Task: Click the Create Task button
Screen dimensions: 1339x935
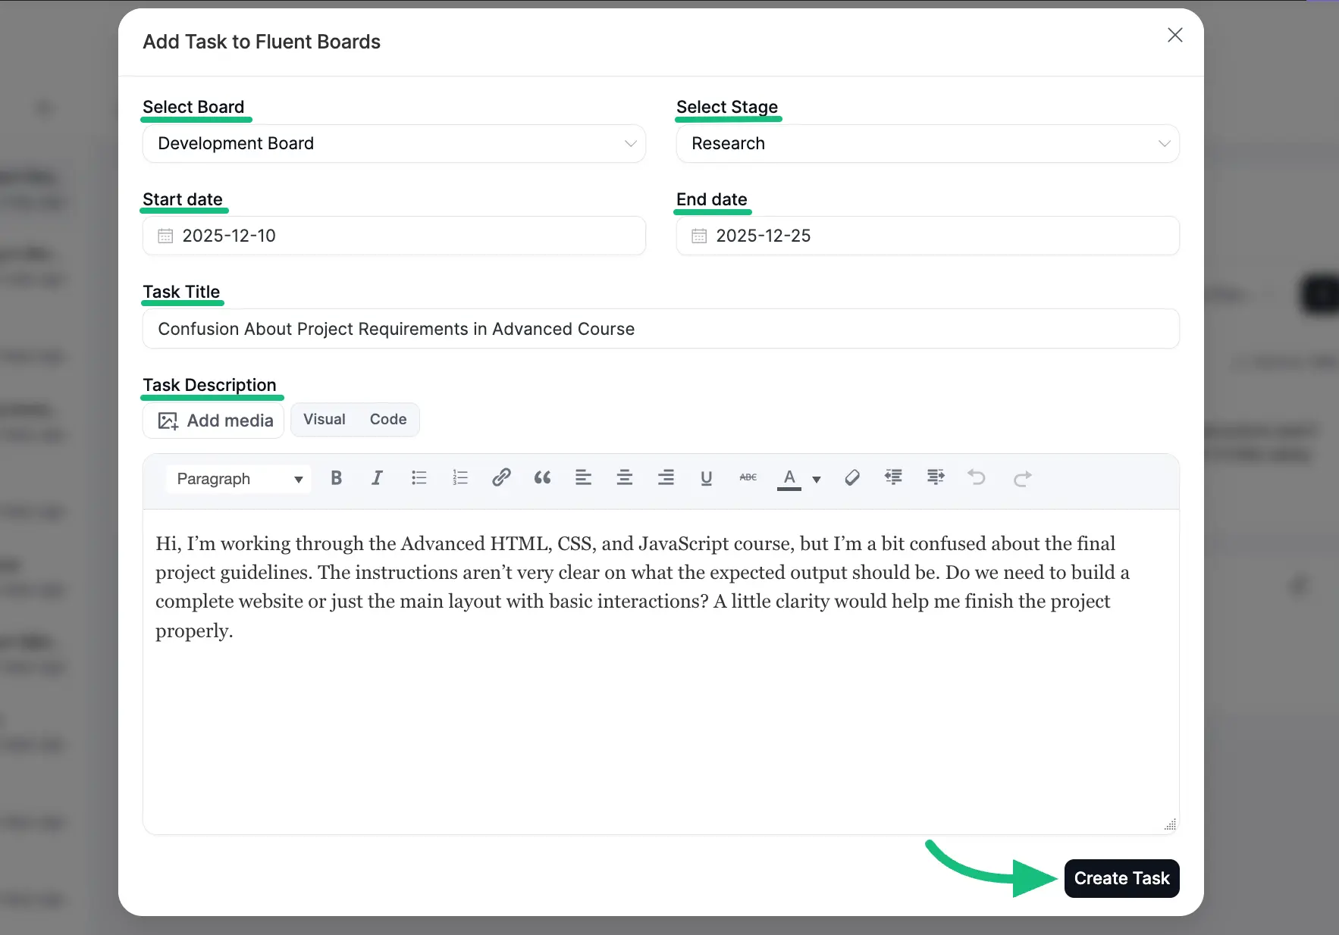Action: coord(1121,878)
